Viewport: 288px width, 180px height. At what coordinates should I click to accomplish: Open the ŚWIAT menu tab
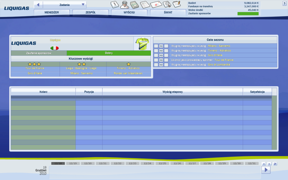(x=168, y=12)
